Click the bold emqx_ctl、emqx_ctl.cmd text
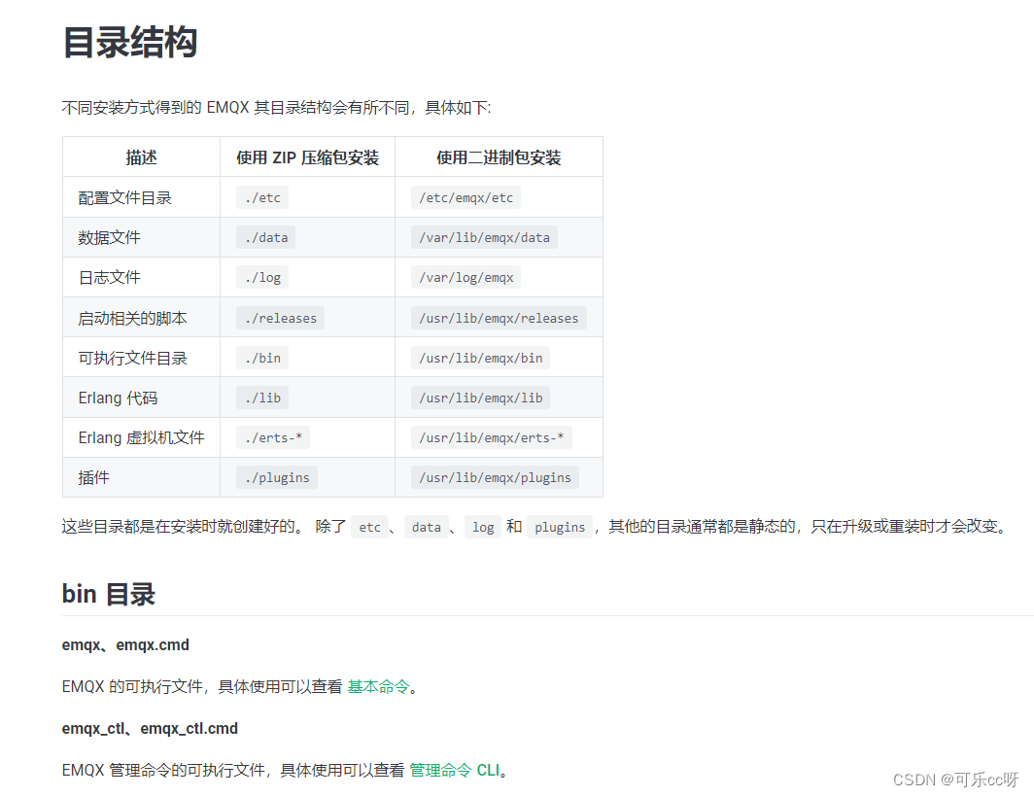 click(x=150, y=728)
